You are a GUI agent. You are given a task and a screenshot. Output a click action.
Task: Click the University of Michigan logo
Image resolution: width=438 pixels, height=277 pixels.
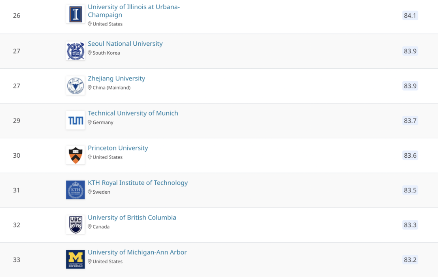coord(75,260)
